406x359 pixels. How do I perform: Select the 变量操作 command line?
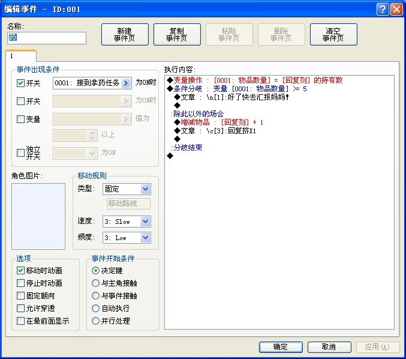point(255,80)
